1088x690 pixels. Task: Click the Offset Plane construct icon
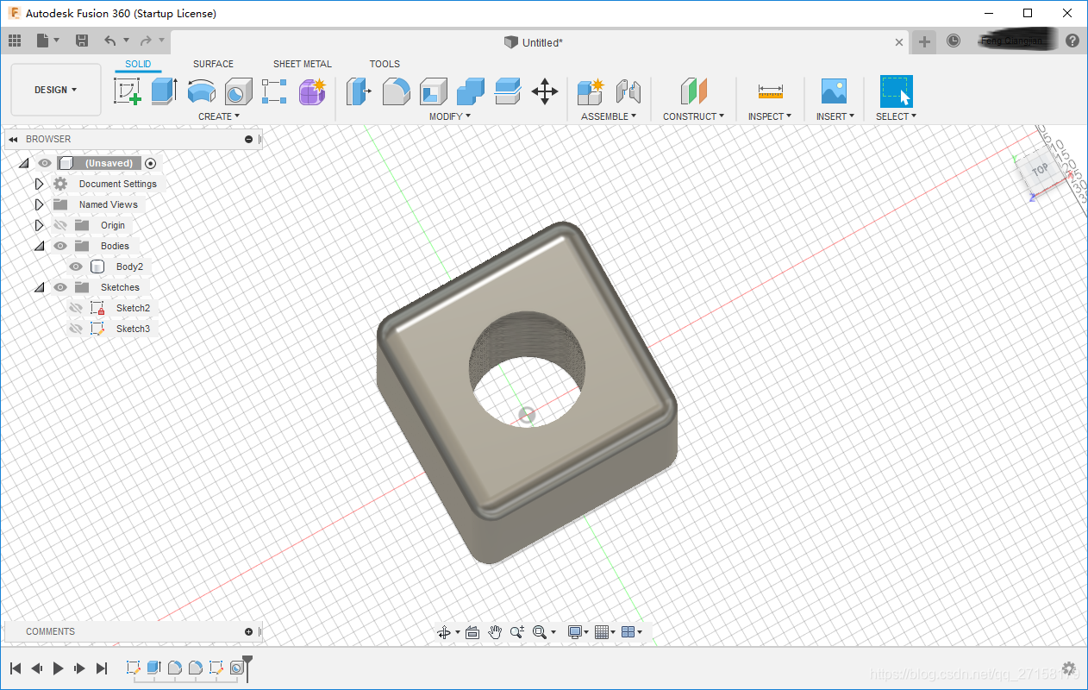(x=693, y=91)
